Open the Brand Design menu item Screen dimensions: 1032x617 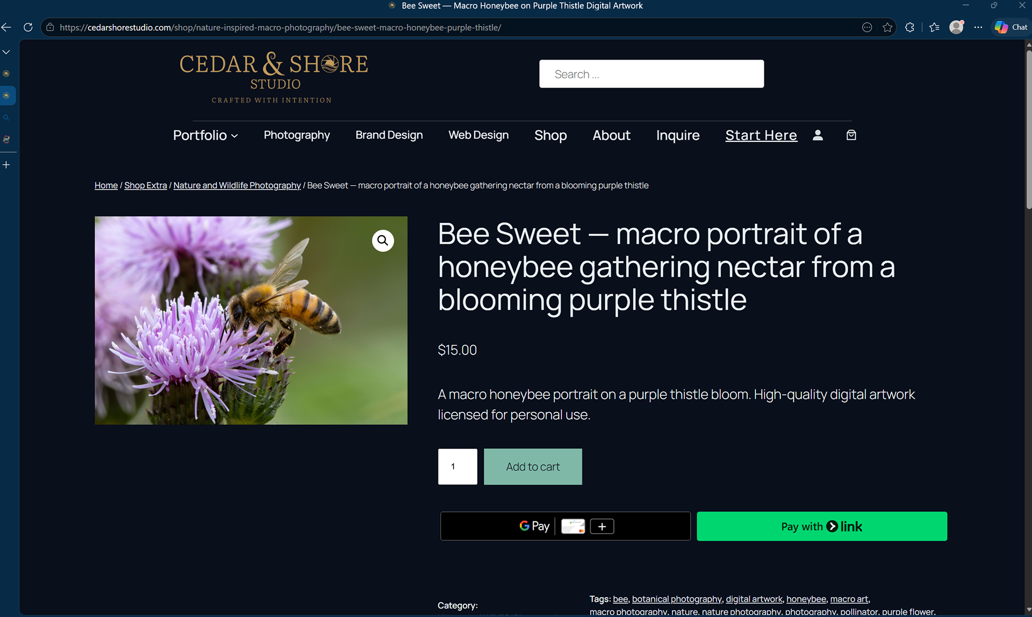pyautogui.click(x=389, y=135)
